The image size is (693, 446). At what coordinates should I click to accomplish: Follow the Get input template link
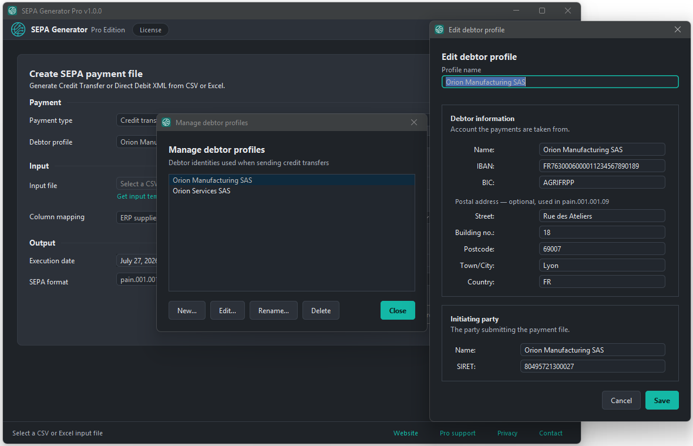[137, 196]
